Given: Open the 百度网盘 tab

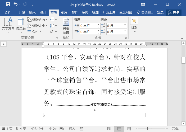Looking at the screenshot, I should pos(126,12).
